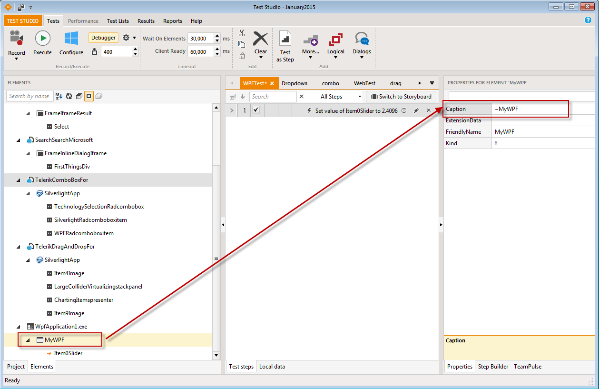
Task: Uncheck the step 1 enabled checkbox
Action: [x=256, y=110]
